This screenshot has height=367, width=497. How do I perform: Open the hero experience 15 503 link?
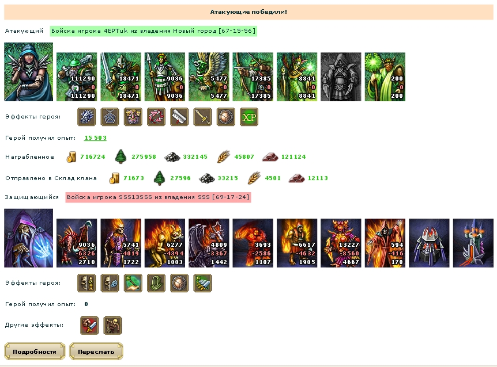coord(95,138)
